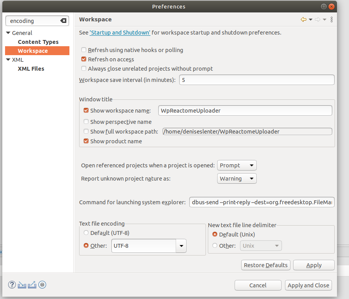Collapse the XML tree node
This screenshot has height=299, width=349.
(x=8, y=60)
